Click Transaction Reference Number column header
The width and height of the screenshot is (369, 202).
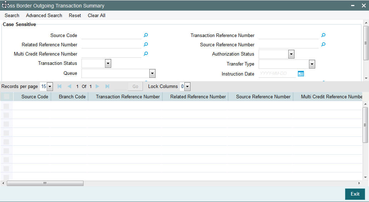pyautogui.click(x=128, y=97)
